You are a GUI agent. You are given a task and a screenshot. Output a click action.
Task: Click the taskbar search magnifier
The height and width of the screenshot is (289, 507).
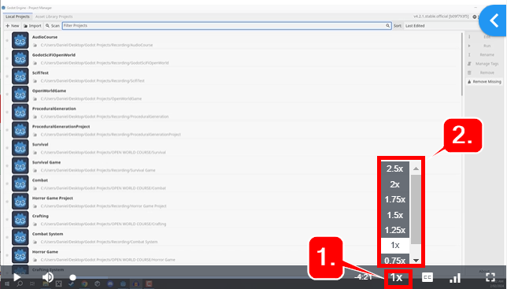tap(20, 283)
